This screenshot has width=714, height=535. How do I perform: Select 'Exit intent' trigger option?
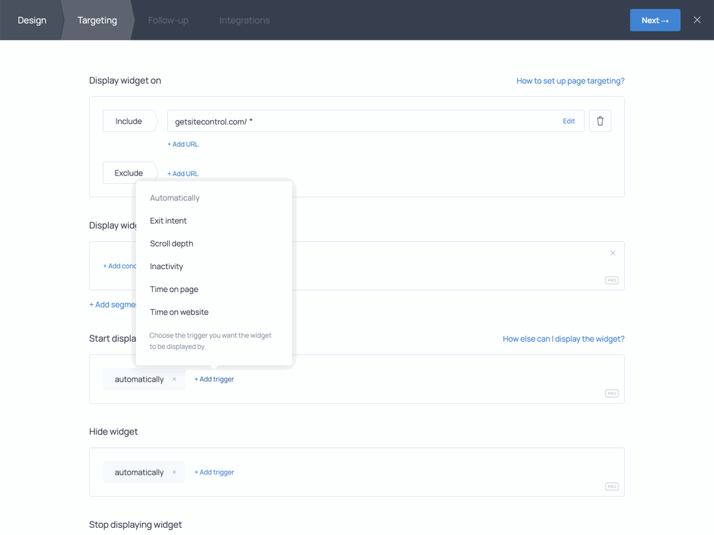168,221
